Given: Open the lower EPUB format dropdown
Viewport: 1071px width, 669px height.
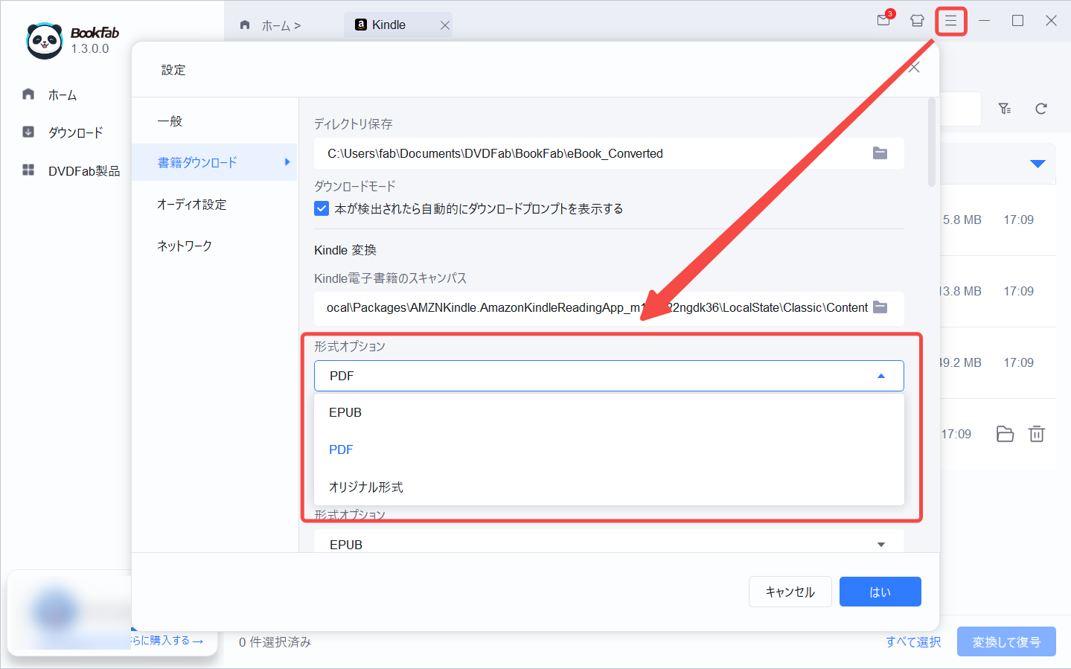Looking at the screenshot, I should click(x=609, y=543).
